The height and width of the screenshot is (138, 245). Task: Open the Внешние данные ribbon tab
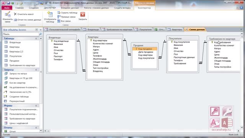click(x=70, y=8)
